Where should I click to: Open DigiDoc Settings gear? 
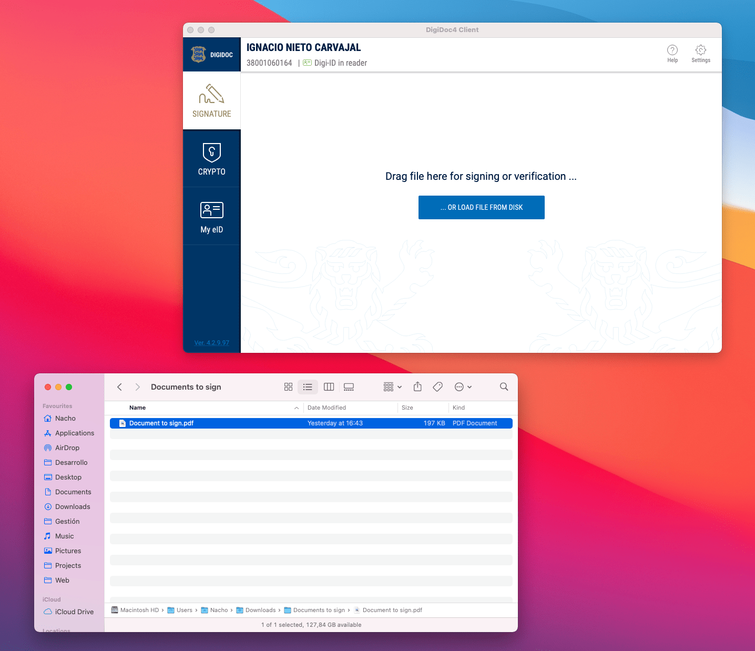pyautogui.click(x=700, y=50)
